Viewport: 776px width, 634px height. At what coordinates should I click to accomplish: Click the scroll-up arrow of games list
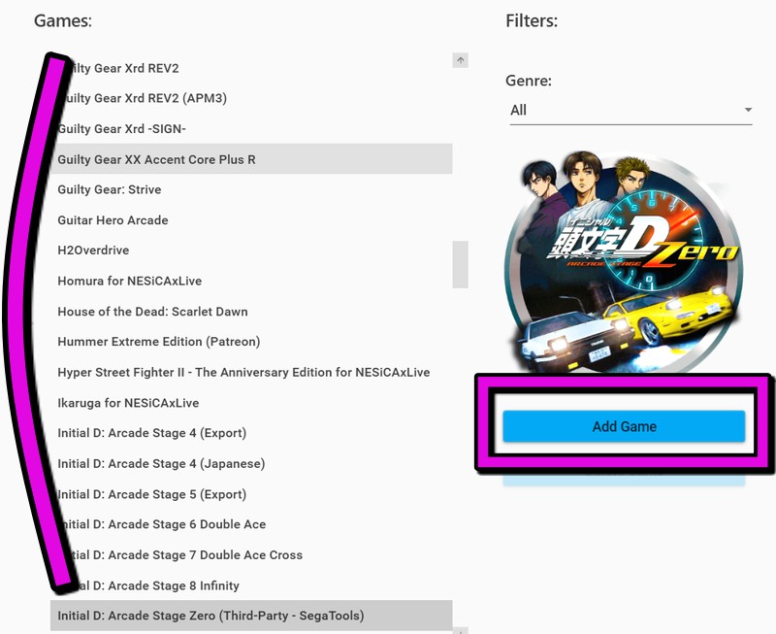coord(460,60)
